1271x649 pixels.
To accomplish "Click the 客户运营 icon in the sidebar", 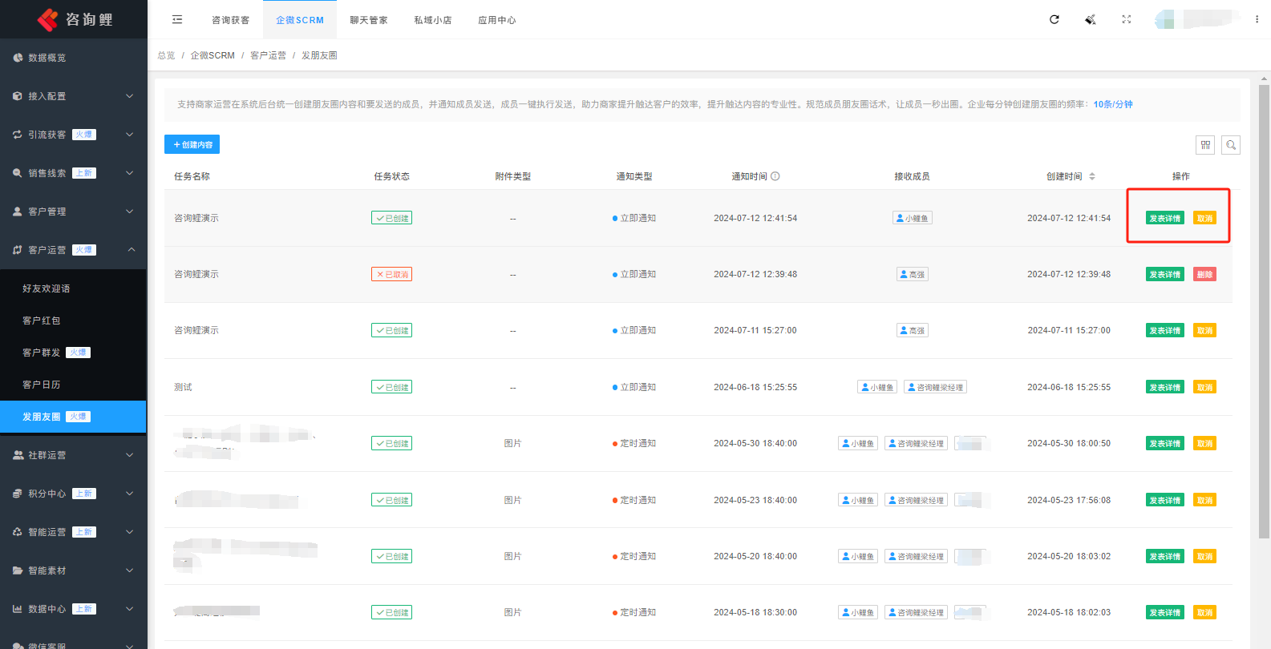I will pyautogui.click(x=18, y=250).
